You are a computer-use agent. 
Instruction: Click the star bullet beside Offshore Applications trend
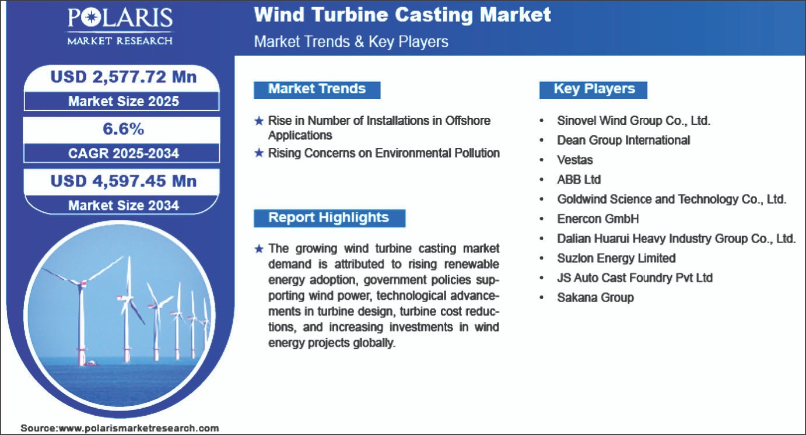pyautogui.click(x=259, y=121)
